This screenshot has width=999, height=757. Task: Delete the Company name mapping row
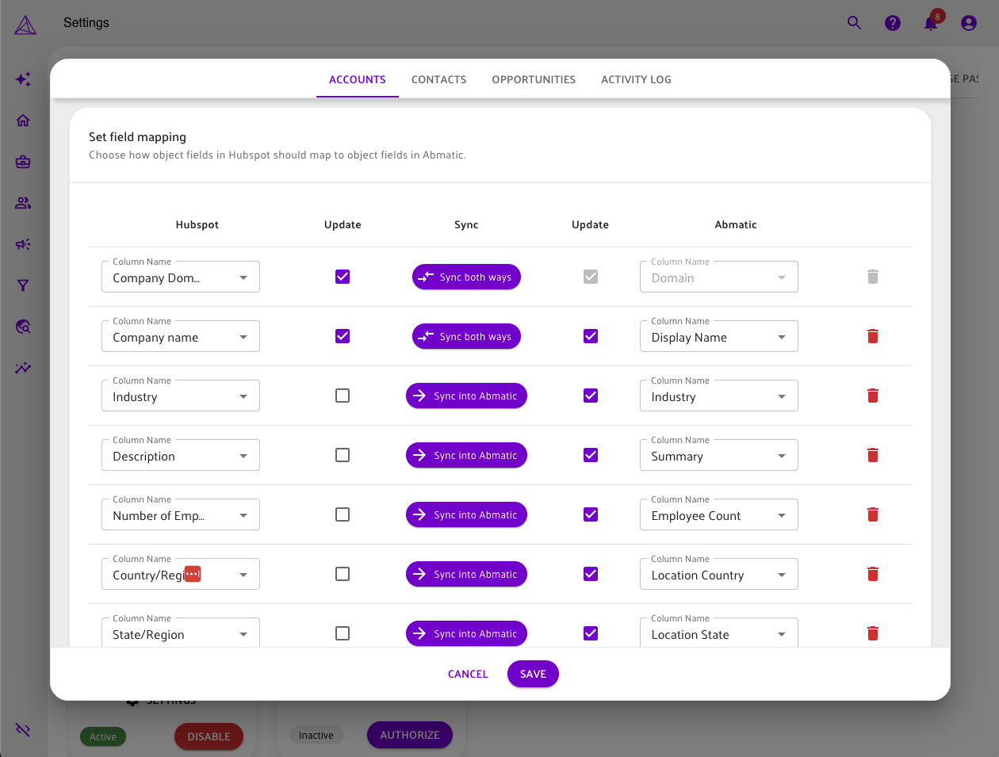coord(872,336)
